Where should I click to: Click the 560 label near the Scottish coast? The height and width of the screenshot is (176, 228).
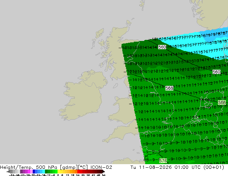click(162, 47)
